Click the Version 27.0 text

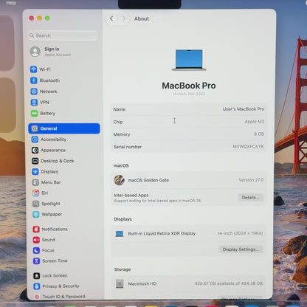click(251, 180)
